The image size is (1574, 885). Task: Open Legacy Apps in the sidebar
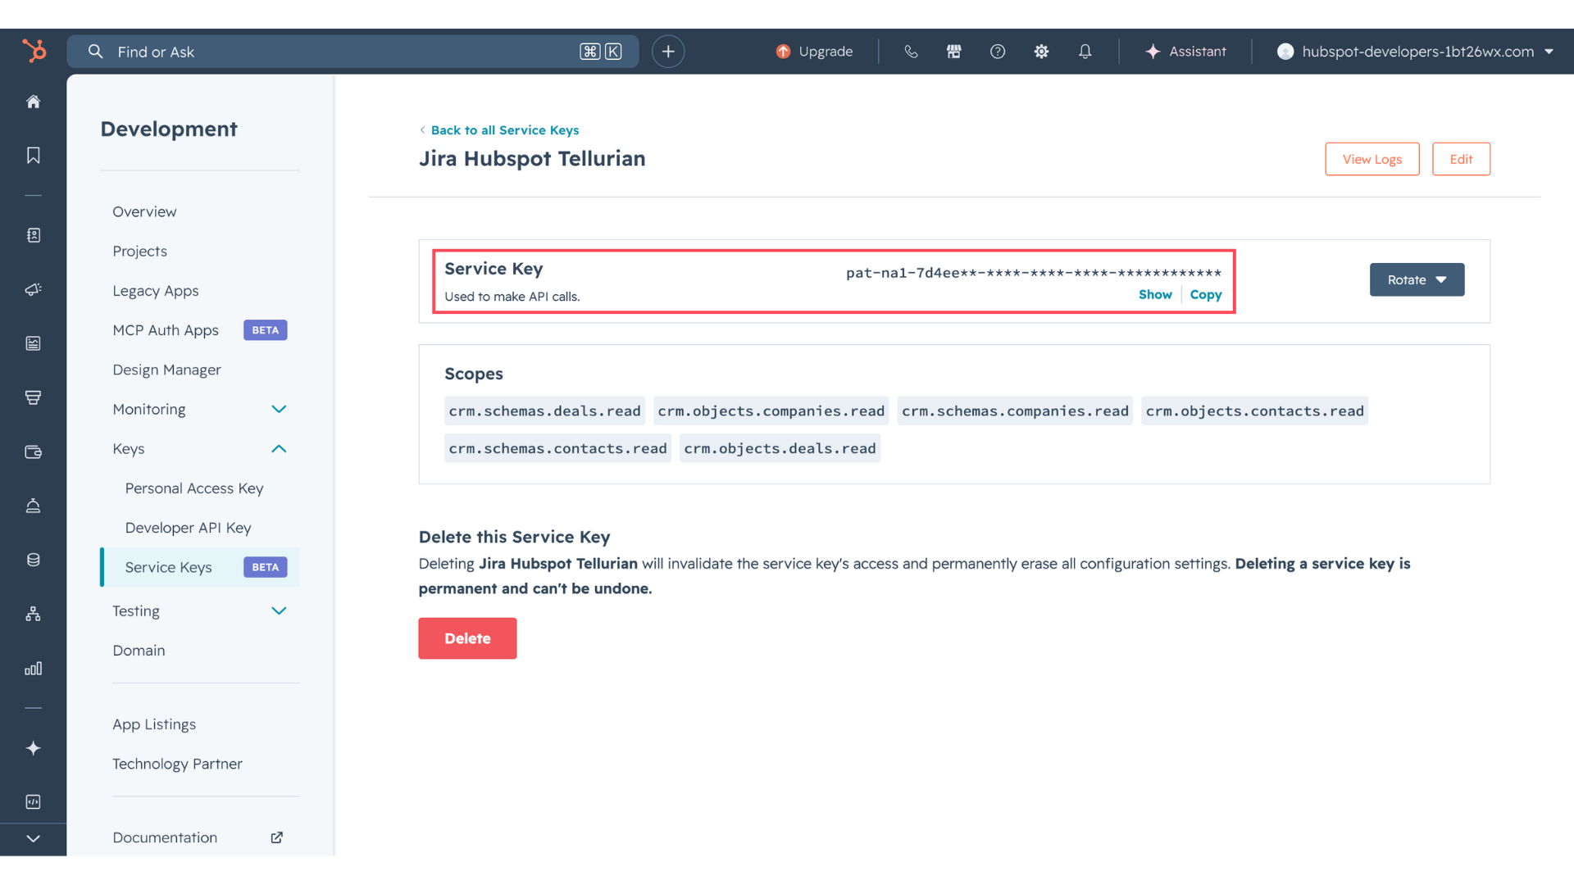click(x=156, y=291)
